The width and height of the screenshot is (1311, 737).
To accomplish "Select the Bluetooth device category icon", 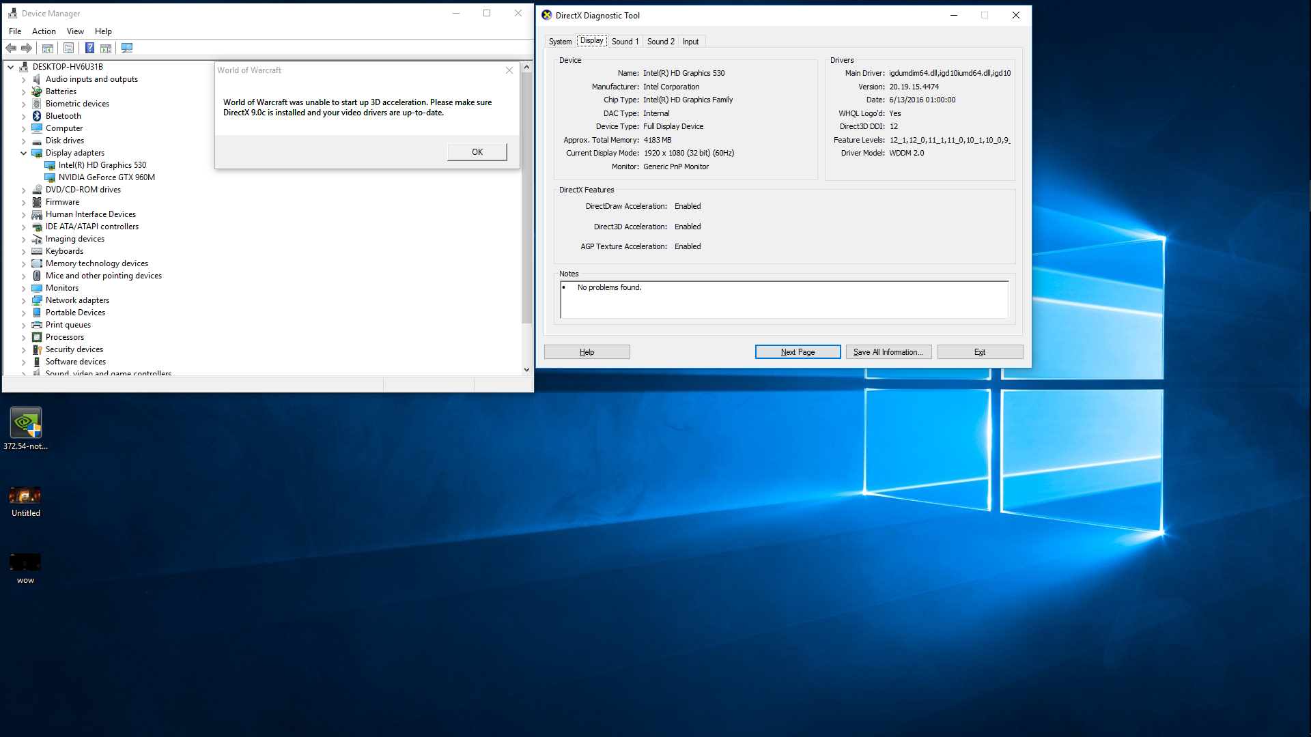I will (x=37, y=116).
